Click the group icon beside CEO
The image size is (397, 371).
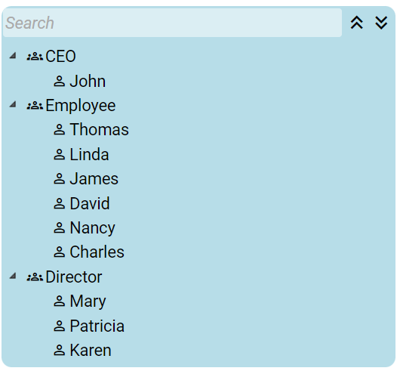click(x=35, y=56)
